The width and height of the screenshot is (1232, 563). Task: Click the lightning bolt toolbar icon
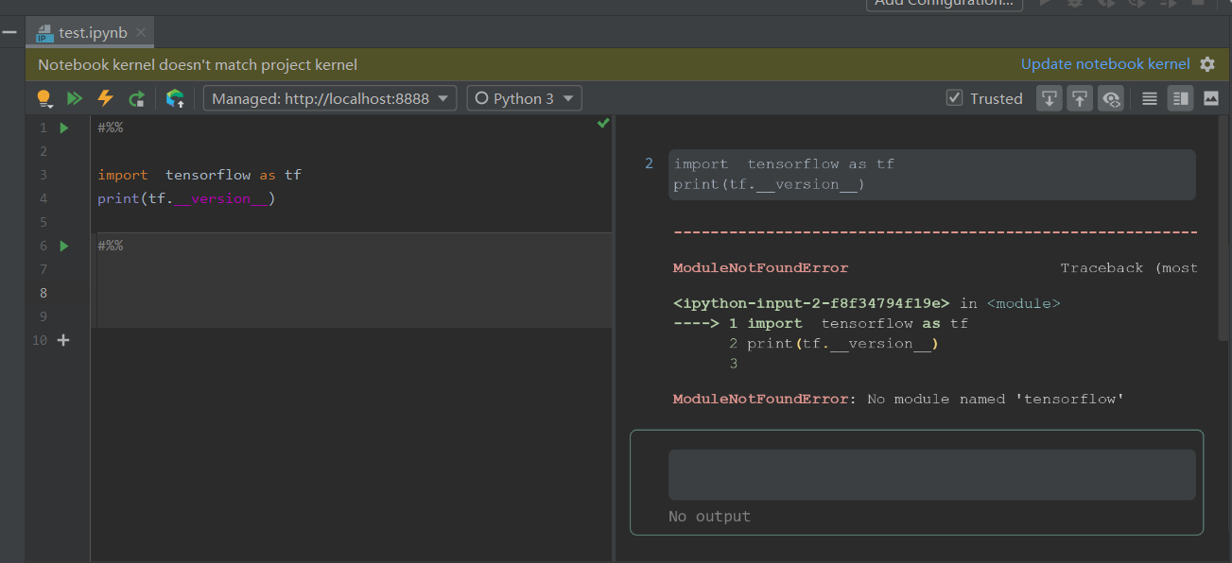click(106, 98)
